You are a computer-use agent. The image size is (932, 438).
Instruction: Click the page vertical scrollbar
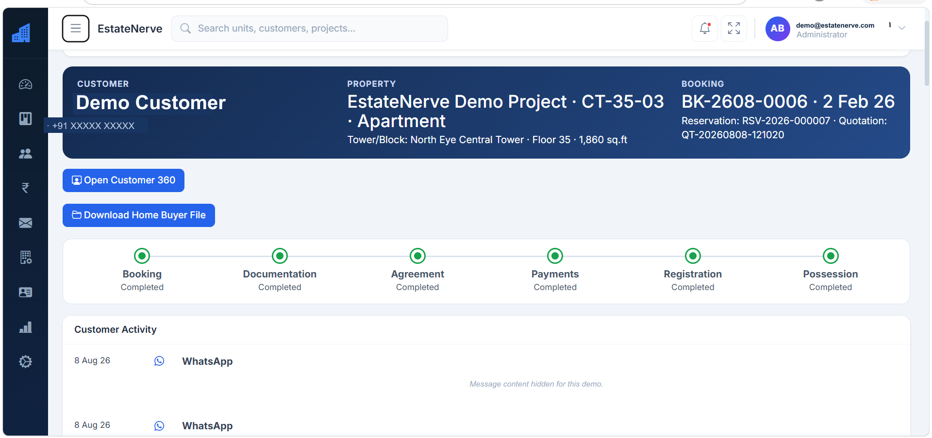click(927, 53)
